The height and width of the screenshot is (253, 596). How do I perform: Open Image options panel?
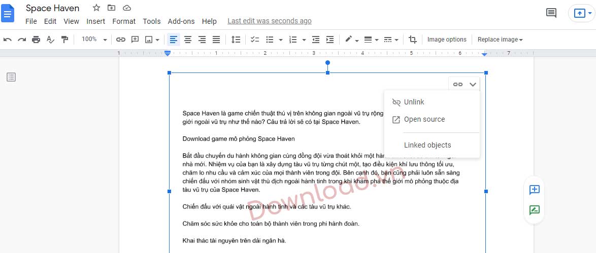[447, 40]
